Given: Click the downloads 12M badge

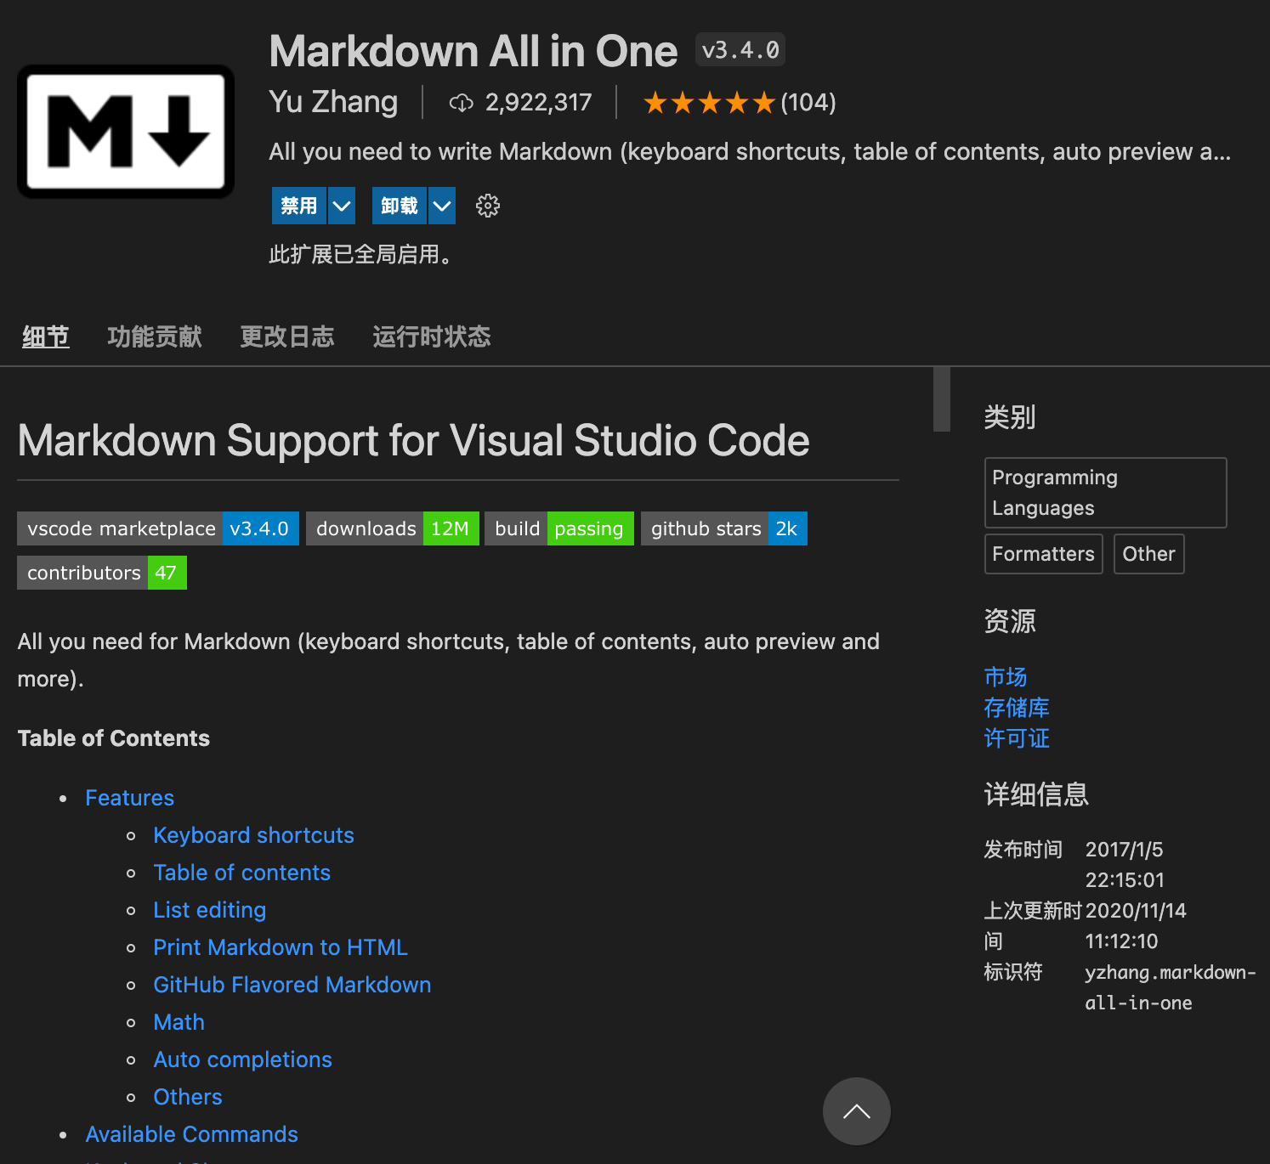Looking at the screenshot, I should click(x=392, y=528).
